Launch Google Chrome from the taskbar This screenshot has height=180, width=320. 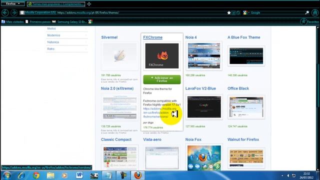coord(36,175)
